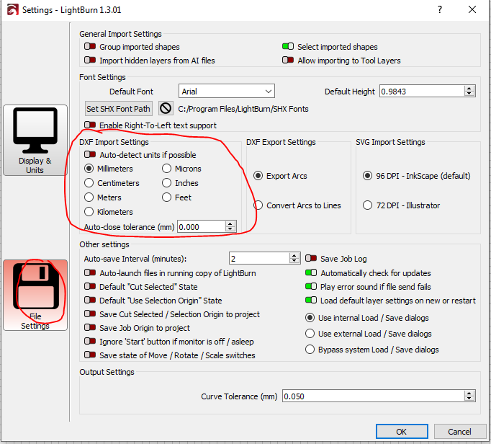This screenshot has height=444, width=491.
Task: Decrease Curve Tolerance with down arrow
Action: pyautogui.click(x=469, y=399)
